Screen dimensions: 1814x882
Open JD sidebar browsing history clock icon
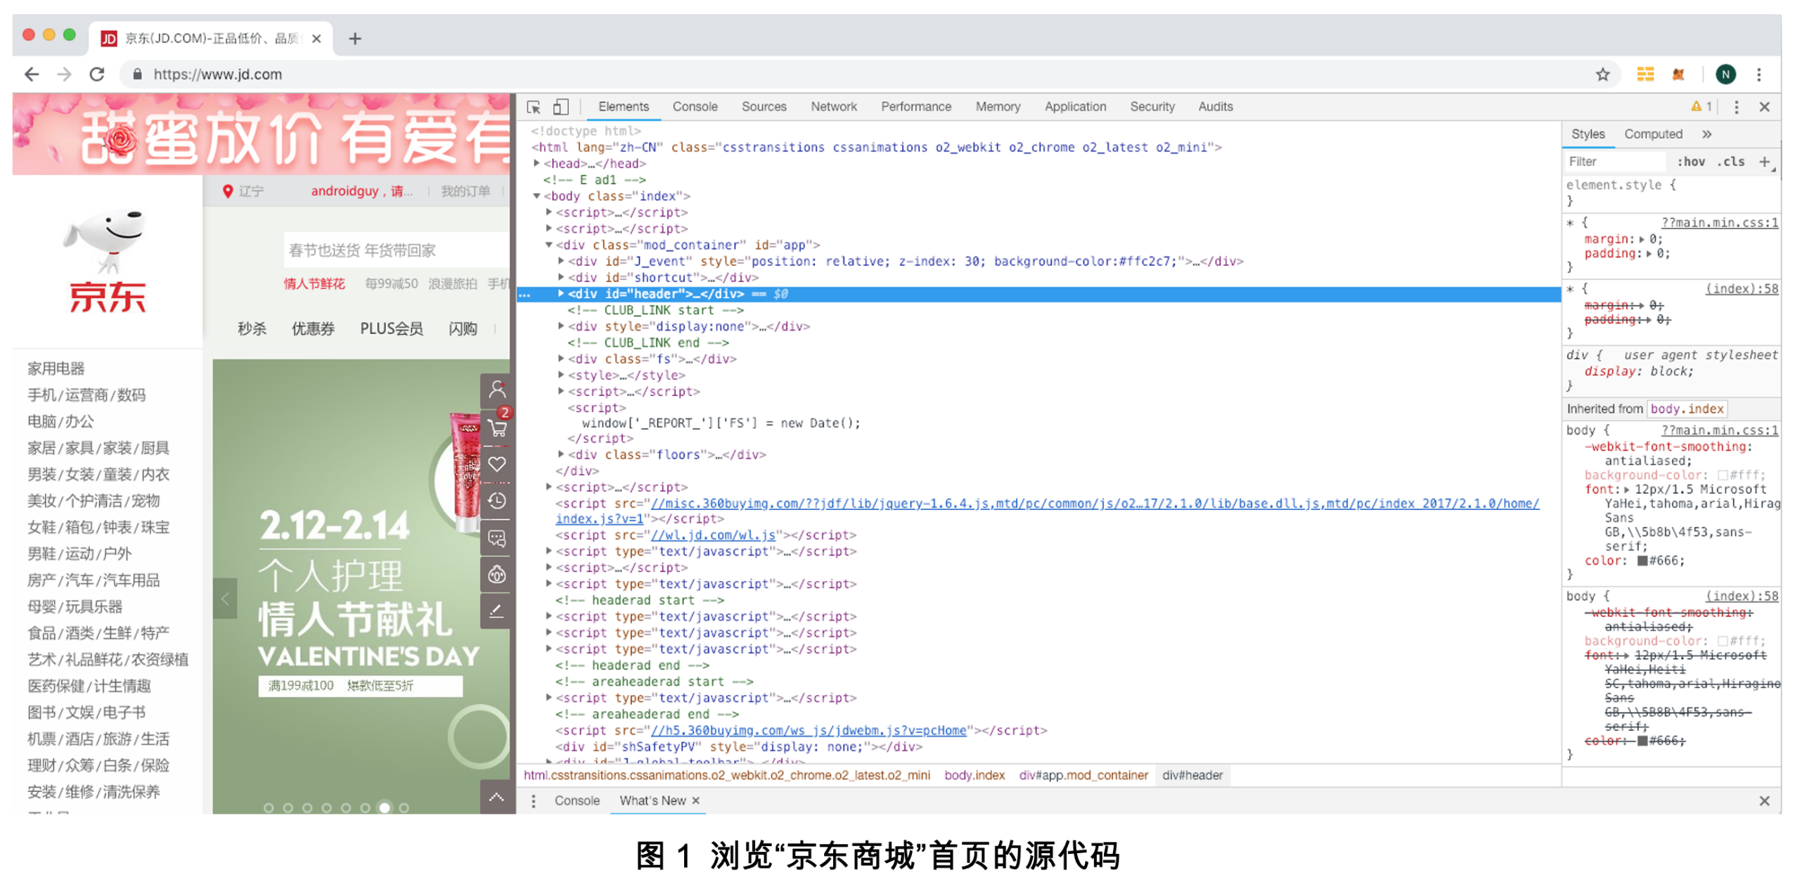(497, 501)
